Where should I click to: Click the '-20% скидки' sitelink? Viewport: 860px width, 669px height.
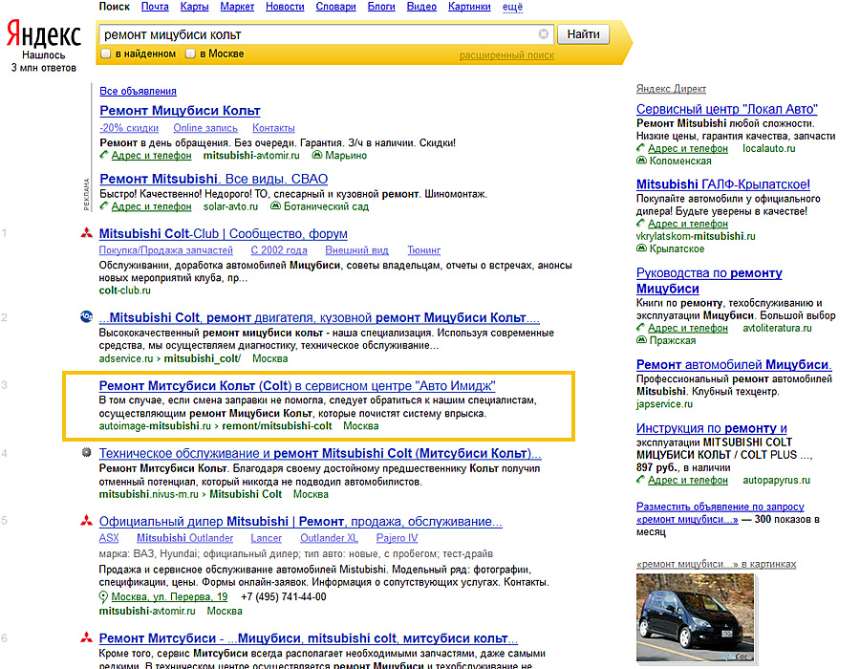click(129, 128)
